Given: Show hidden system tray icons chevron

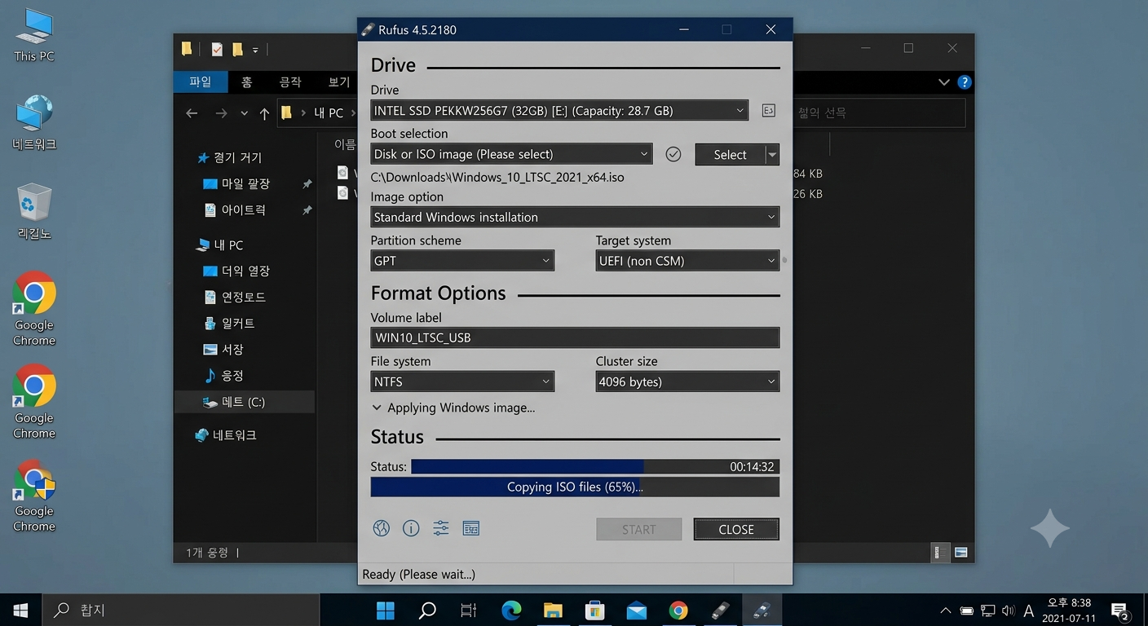Looking at the screenshot, I should click(946, 610).
